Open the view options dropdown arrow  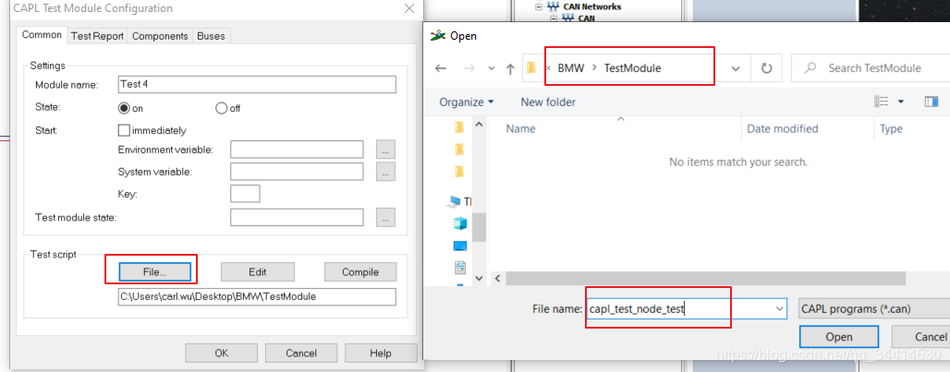[x=900, y=102]
